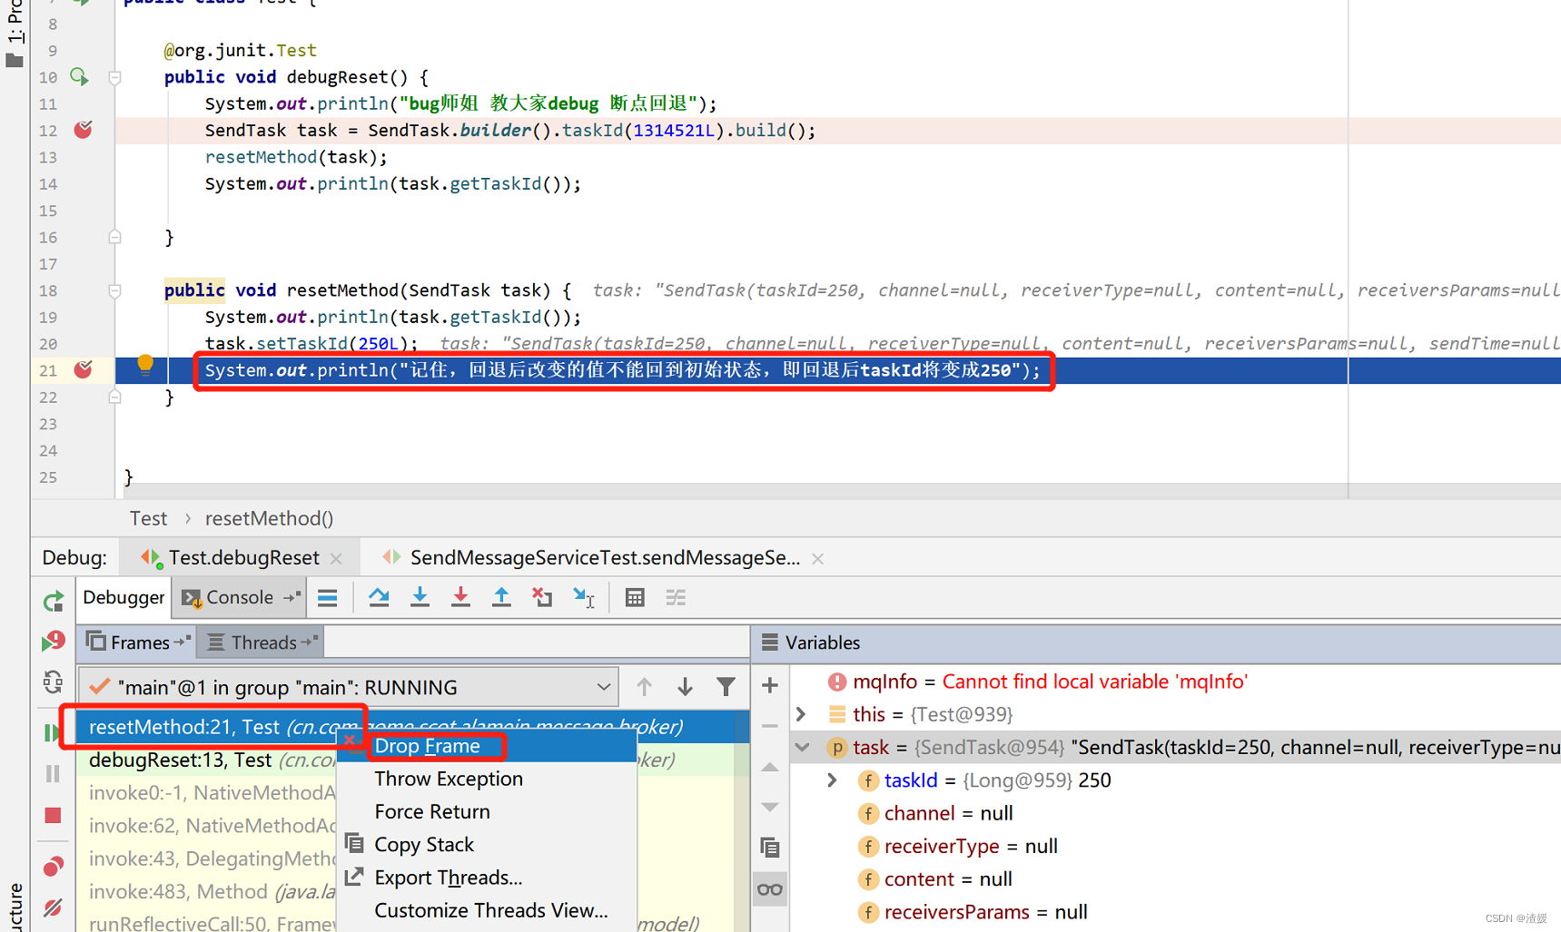
Task: Click the Rerun debug session icon
Action: pos(53,601)
